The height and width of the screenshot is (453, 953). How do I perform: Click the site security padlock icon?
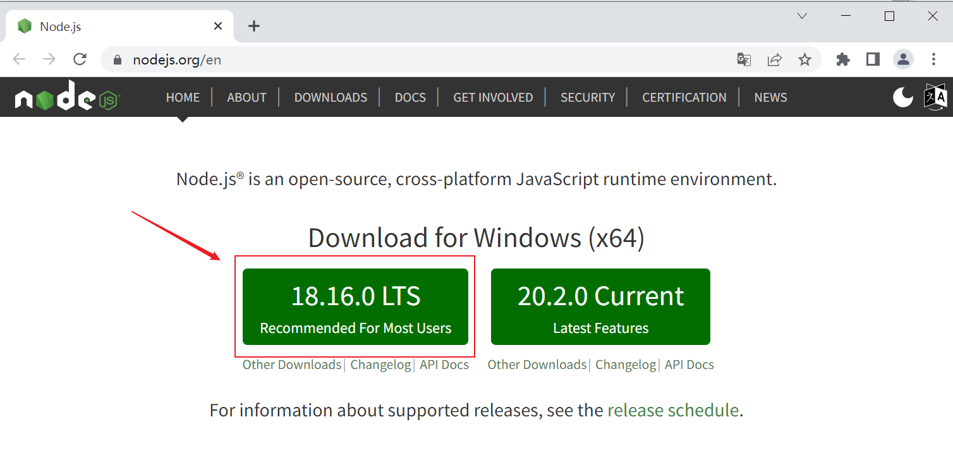[x=117, y=59]
